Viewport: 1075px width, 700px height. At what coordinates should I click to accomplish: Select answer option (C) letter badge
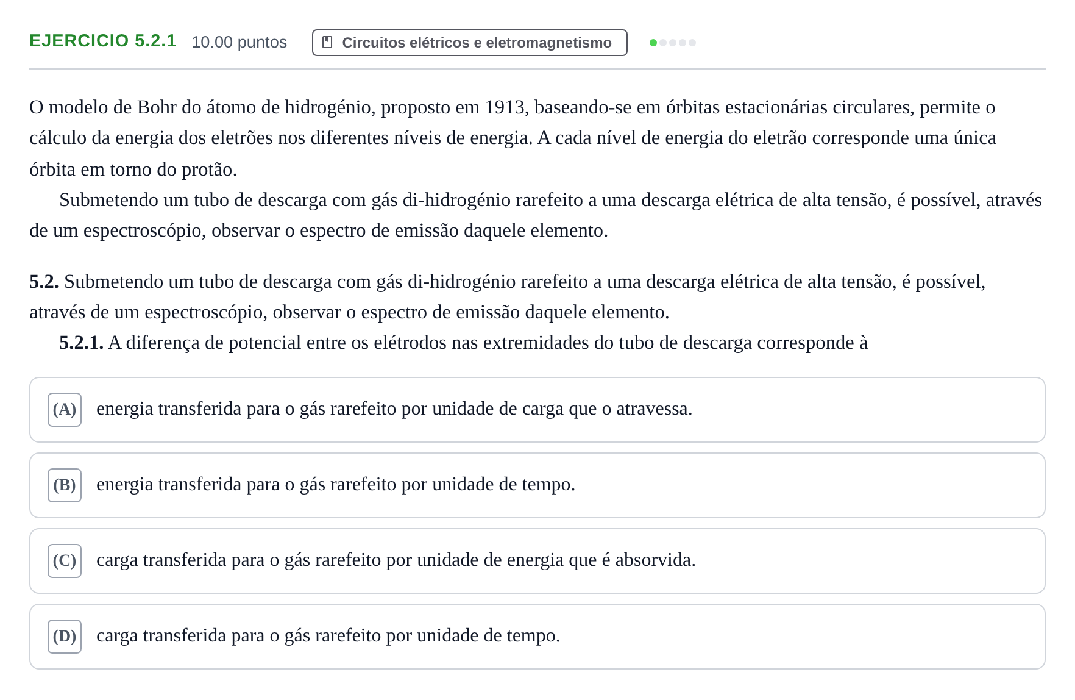[x=65, y=561]
